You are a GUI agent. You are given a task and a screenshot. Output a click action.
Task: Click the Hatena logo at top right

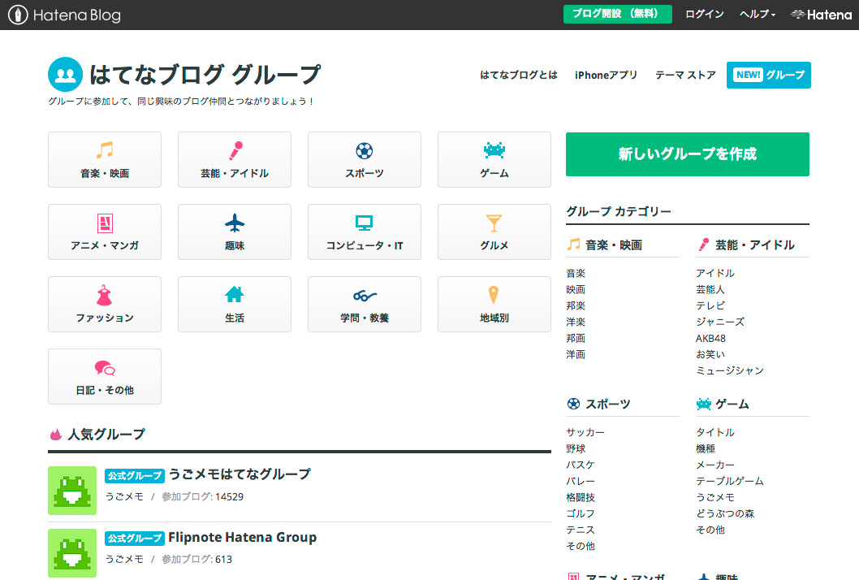pos(821,15)
